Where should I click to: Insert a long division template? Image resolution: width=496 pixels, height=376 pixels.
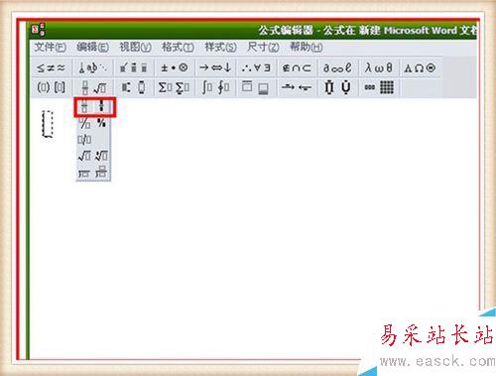pos(84,173)
